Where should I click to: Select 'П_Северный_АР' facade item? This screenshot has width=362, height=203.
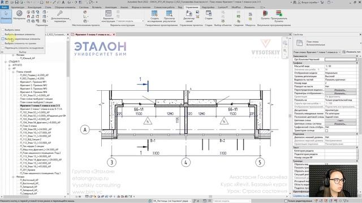click(x=29, y=193)
